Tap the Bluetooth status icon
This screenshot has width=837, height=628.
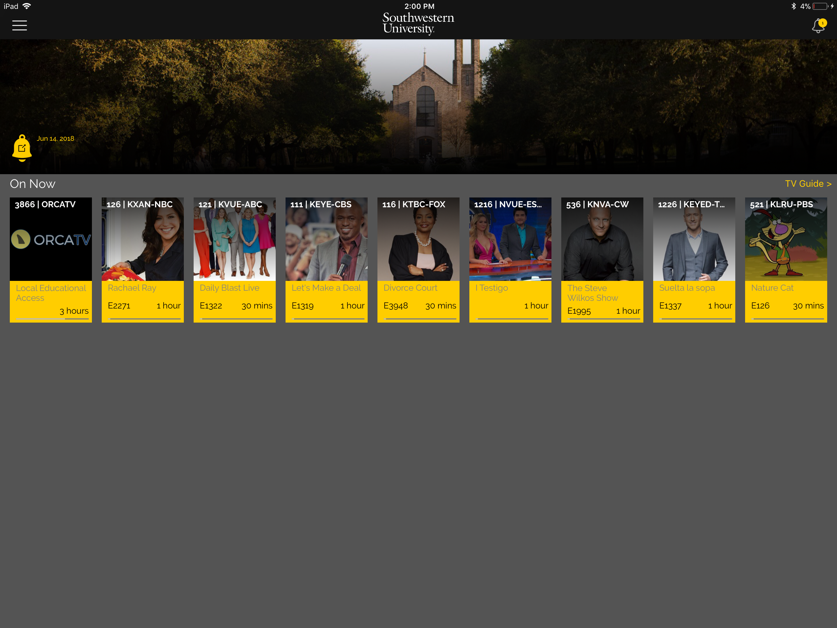coord(793,6)
